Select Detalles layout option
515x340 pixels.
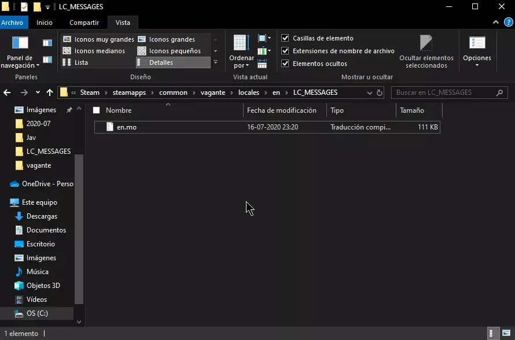click(173, 62)
